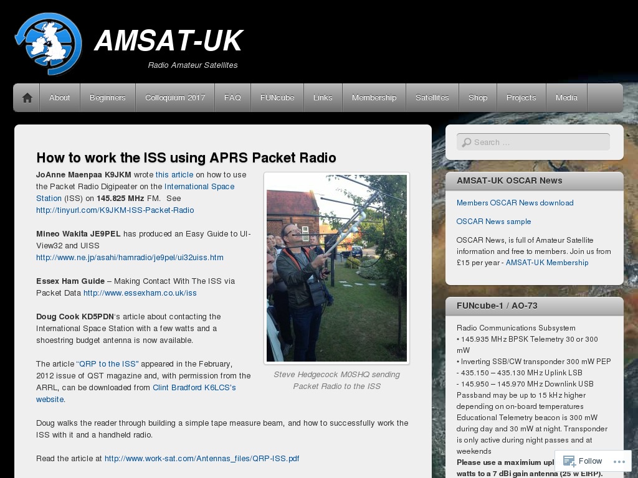Click the search magnifier icon

click(x=467, y=143)
